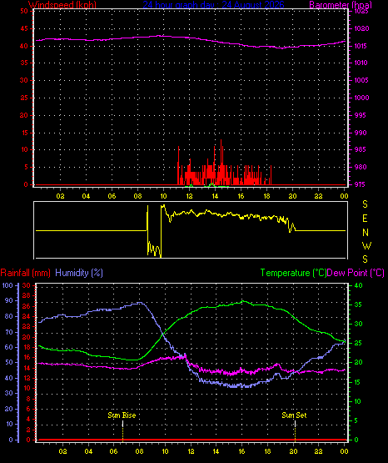Viewport: 388px width, 463px height.
Task: Click the top "S" wind direction label
Action: [x=365, y=204]
